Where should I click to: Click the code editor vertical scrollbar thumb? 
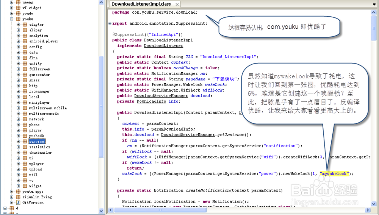tap(374, 28)
